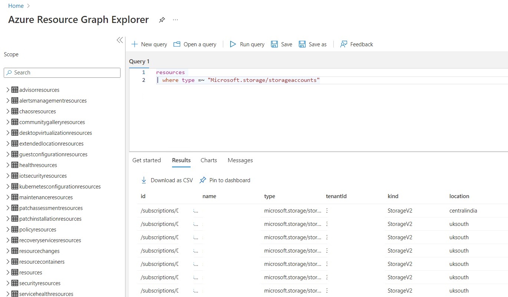The width and height of the screenshot is (508, 297).
Task: Expand the resources table node
Action: [x=8, y=273]
